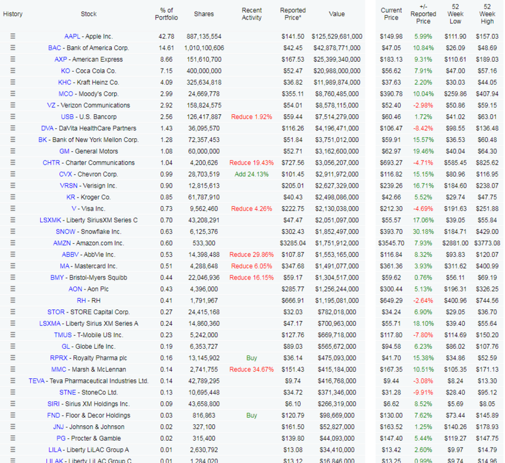Viewport: 505px width, 463px height.
Task: Select the 'Add 24.13%' activity text
Action: coord(251,174)
